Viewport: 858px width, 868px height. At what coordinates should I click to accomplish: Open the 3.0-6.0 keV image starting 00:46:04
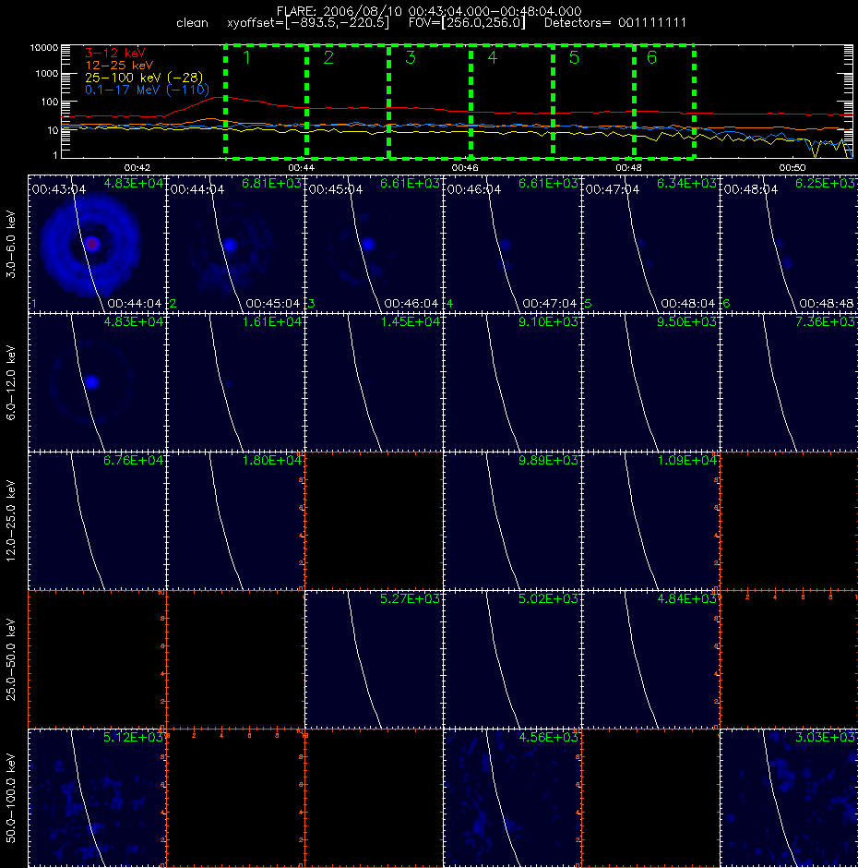(x=512, y=244)
